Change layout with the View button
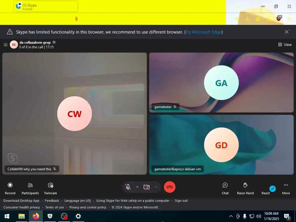Viewport: 296px width, 222px height. point(285,45)
